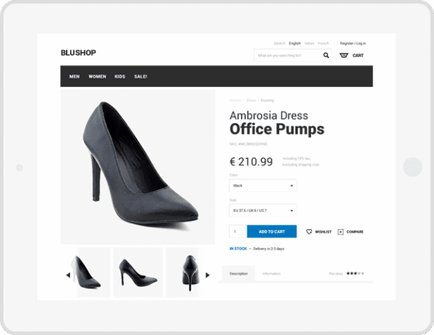Screen dimensions: 434x335
Task: Open the shopping cart basket icon
Action: coord(344,55)
